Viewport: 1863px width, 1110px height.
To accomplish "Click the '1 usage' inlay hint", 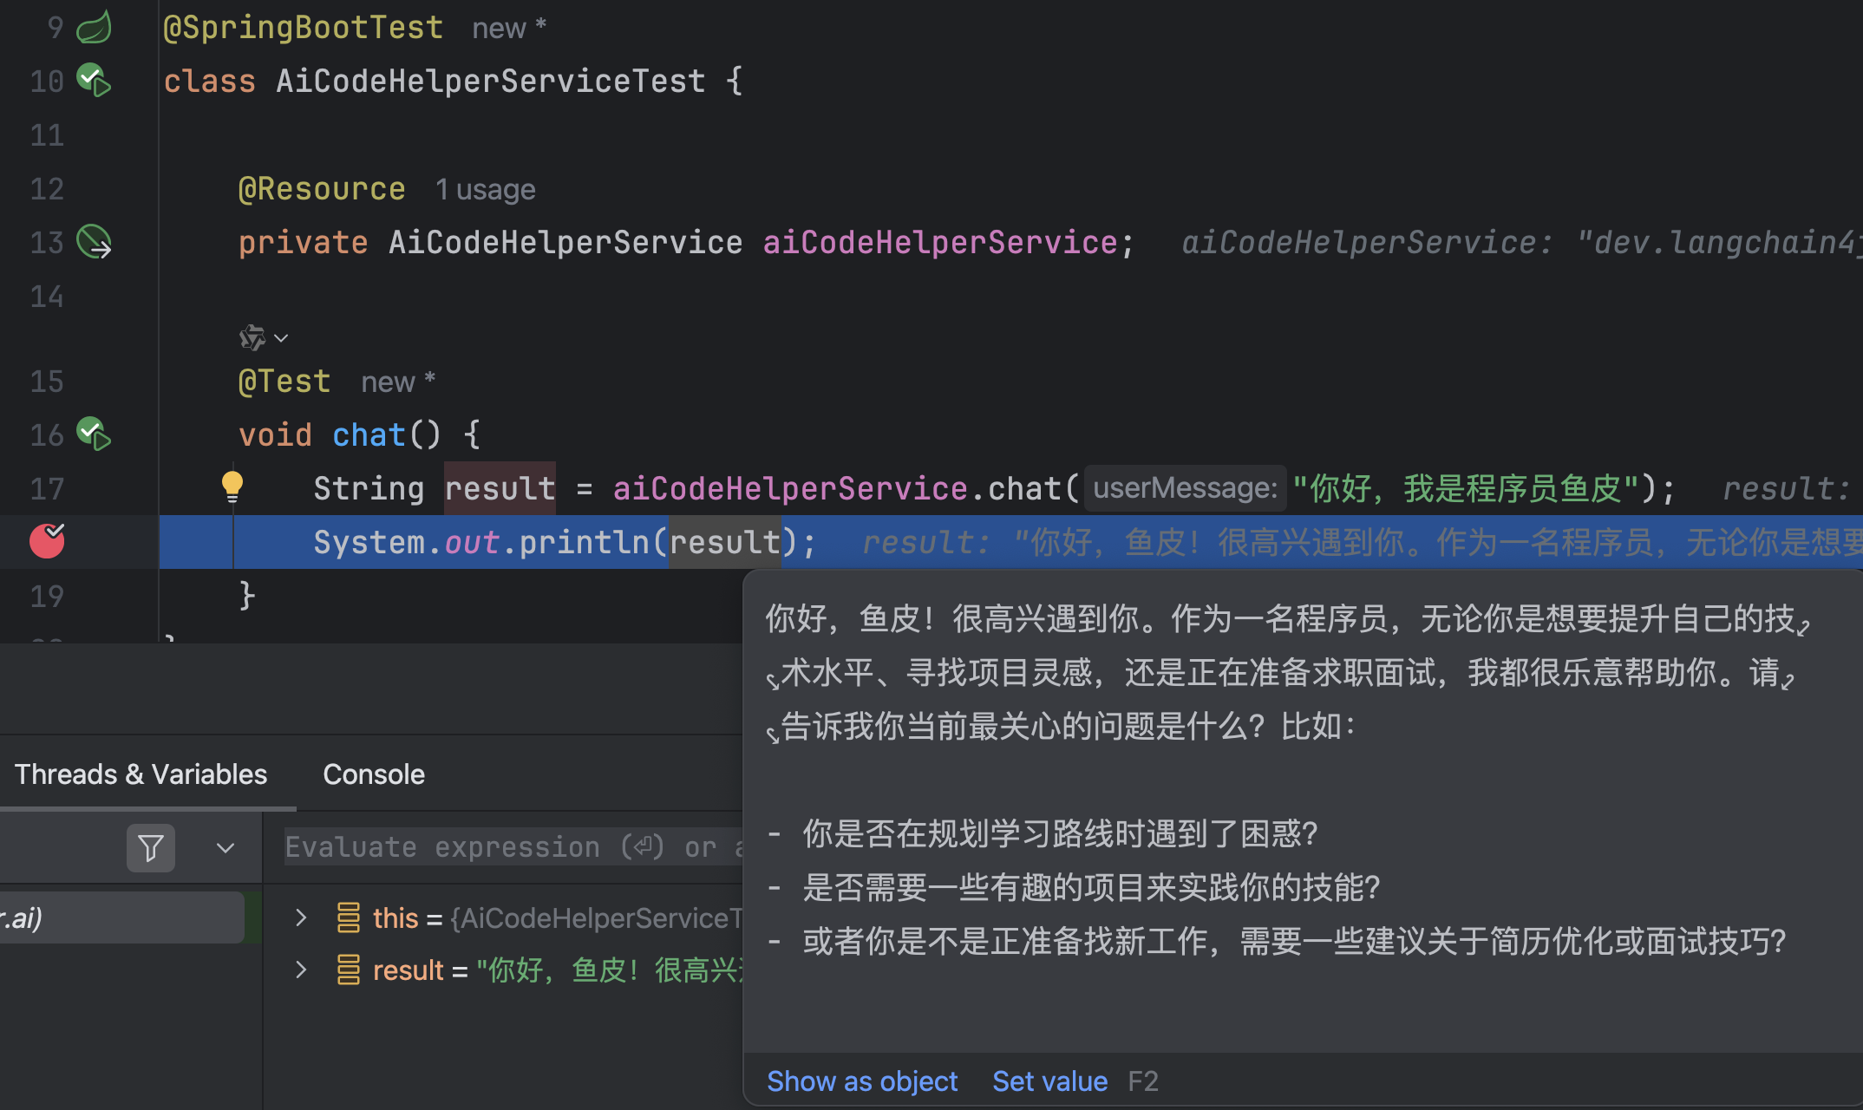I will click(485, 189).
